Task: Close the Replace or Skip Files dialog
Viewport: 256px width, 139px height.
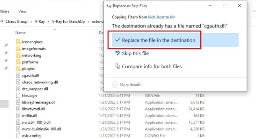Action: [x=239, y=6]
